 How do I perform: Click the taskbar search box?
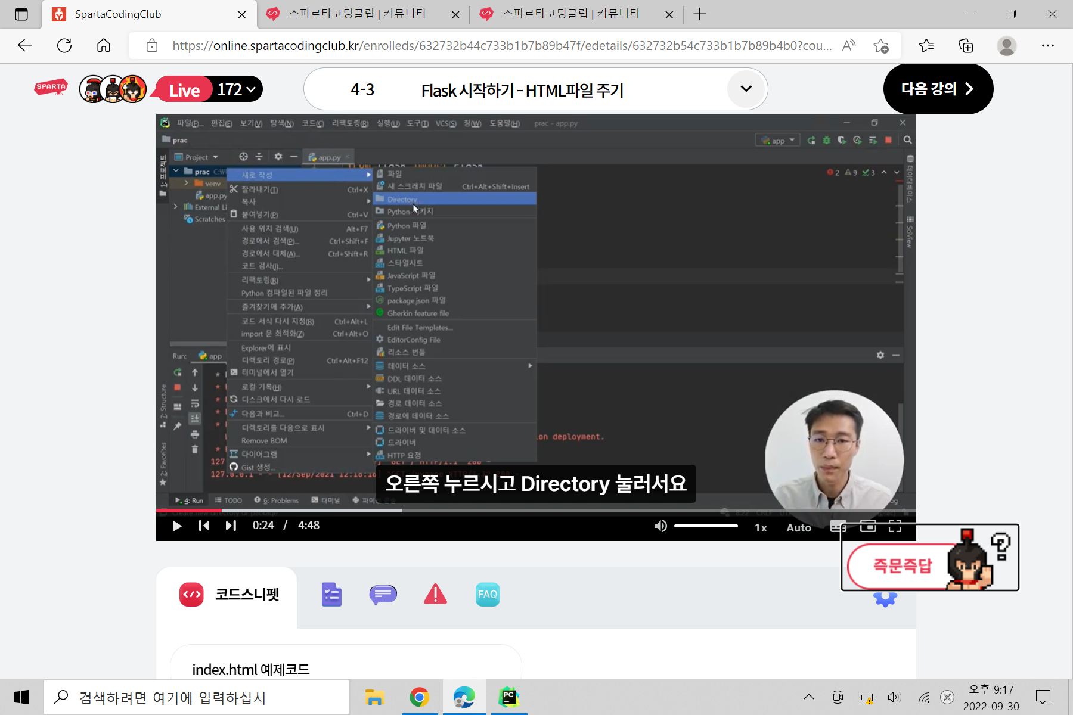coord(197,697)
